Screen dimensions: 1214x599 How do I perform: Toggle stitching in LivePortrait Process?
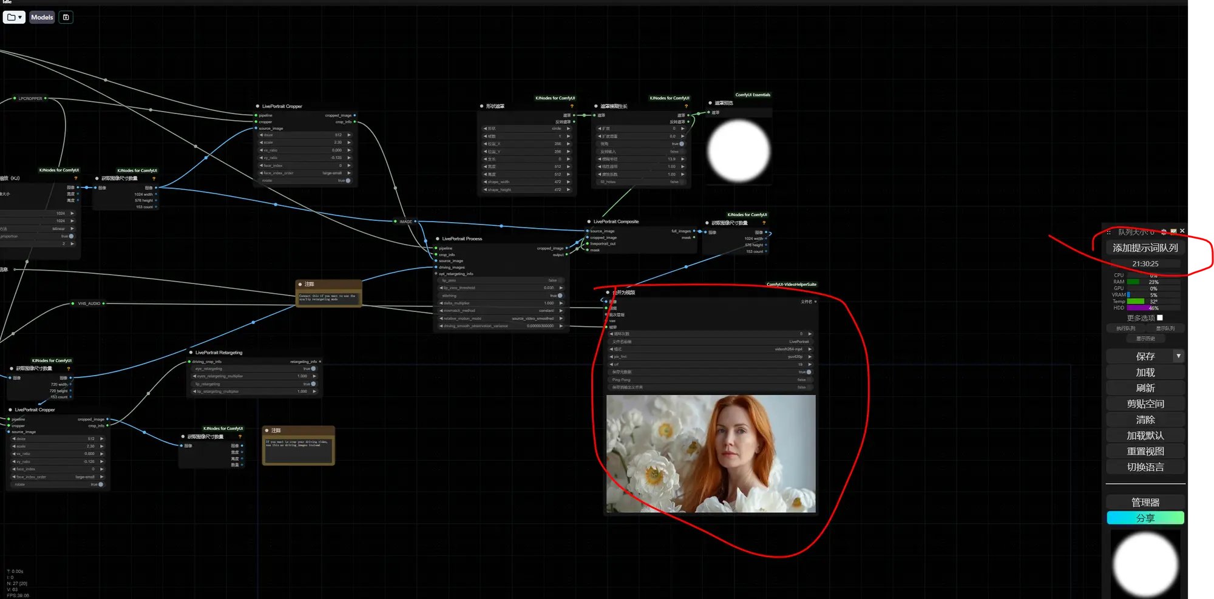click(x=501, y=296)
